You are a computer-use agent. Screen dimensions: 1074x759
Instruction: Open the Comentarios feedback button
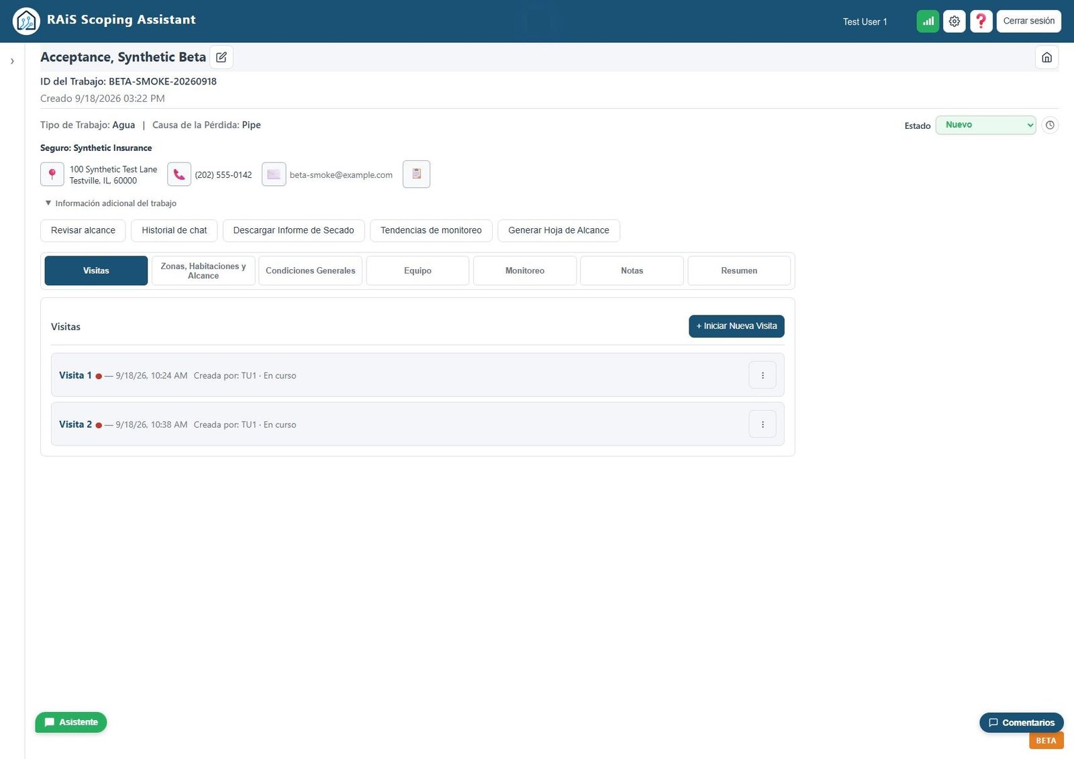1022,723
